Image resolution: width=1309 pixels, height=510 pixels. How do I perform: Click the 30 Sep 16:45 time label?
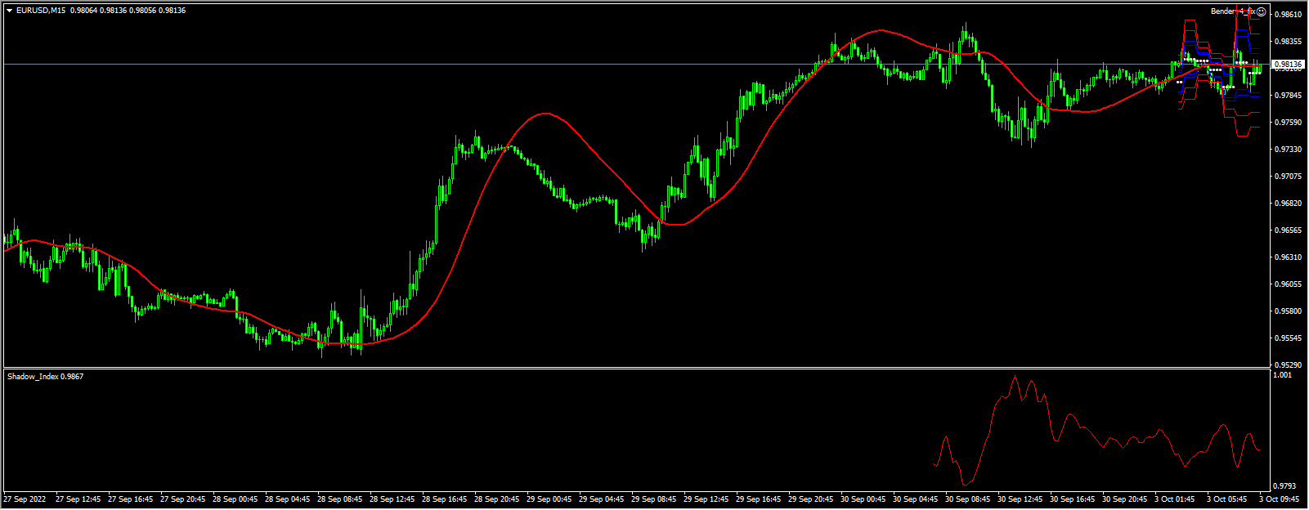coord(1073,499)
